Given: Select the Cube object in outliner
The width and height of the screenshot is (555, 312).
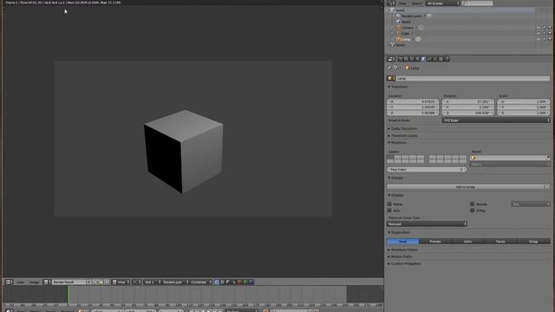Looking at the screenshot, I should pos(405,33).
